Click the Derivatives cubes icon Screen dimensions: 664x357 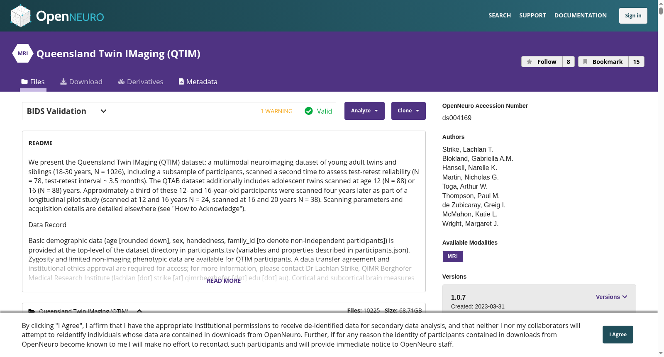[121, 82]
